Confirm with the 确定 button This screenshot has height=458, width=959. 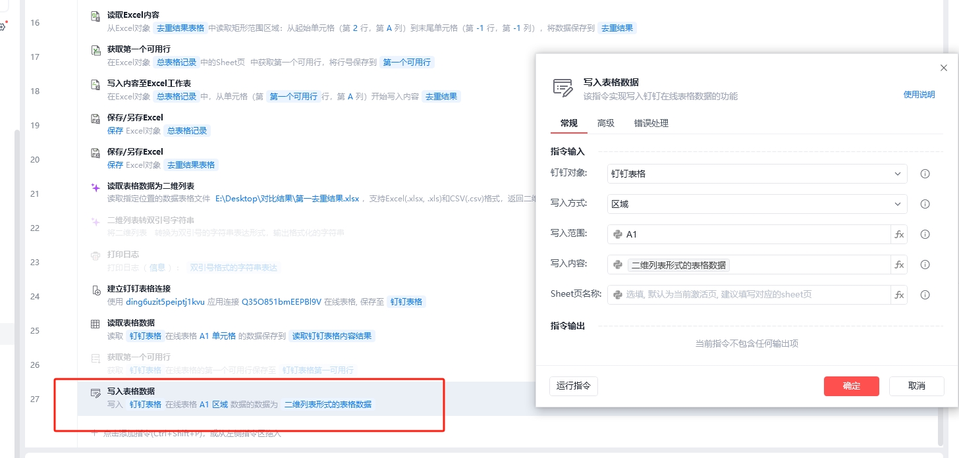click(x=852, y=386)
